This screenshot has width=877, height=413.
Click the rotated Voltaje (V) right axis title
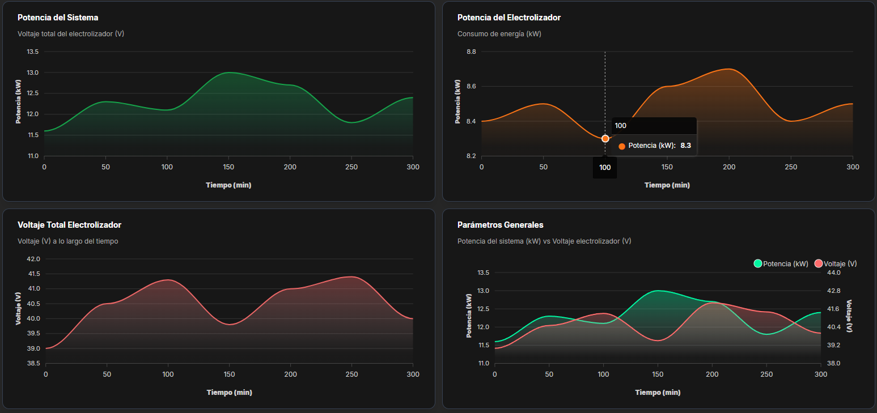pos(849,316)
